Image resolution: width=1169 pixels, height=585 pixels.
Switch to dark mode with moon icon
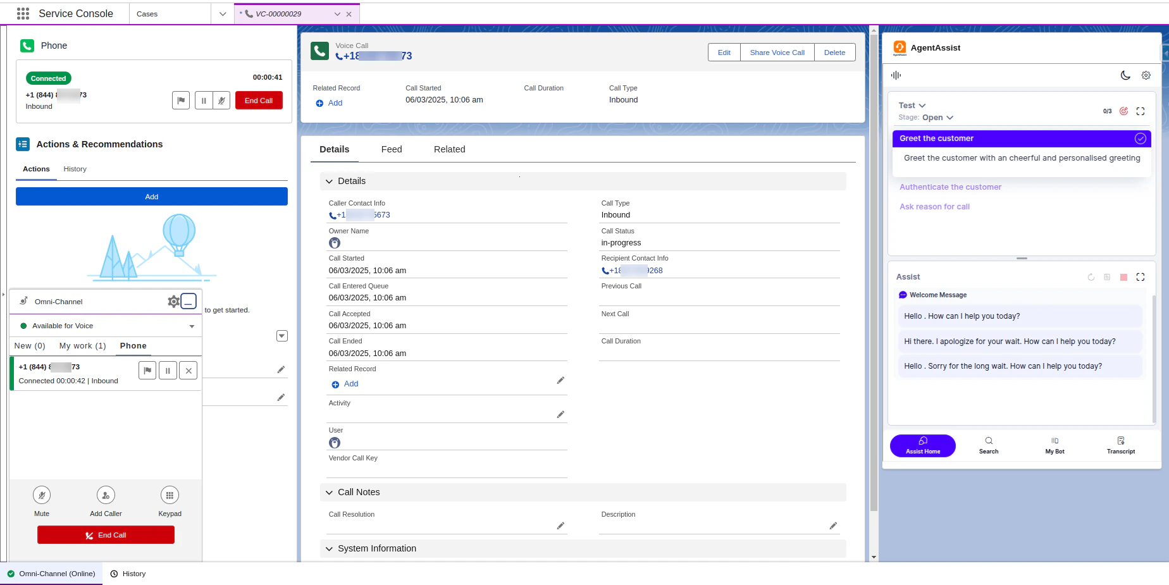coord(1125,75)
